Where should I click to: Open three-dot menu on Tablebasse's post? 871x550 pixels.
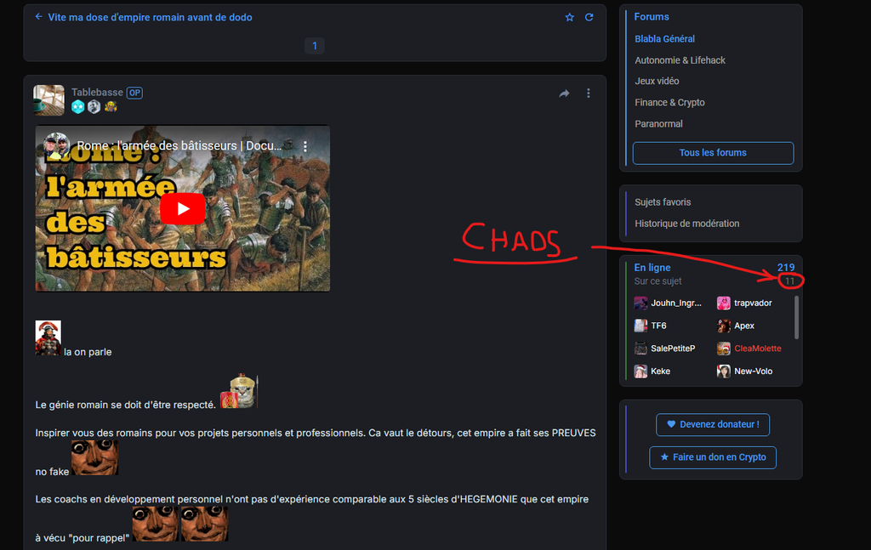[589, 94]
